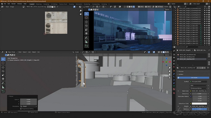Screen dimensions: 211x118
Task: Click the zoom icon in image editor
Action: click(81, 10)
